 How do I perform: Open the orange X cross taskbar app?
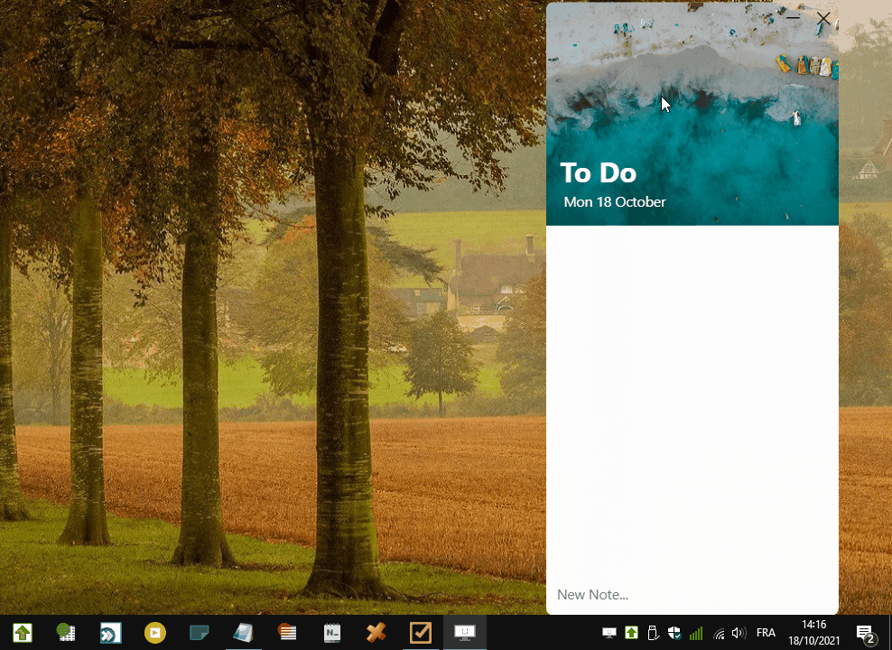pos(376,632)
